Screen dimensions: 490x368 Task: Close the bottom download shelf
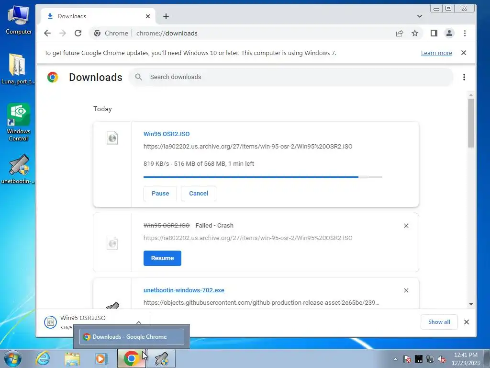click(467, 322)
